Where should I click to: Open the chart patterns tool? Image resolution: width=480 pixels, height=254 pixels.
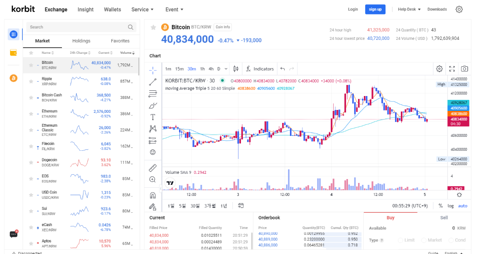[153, 129]
